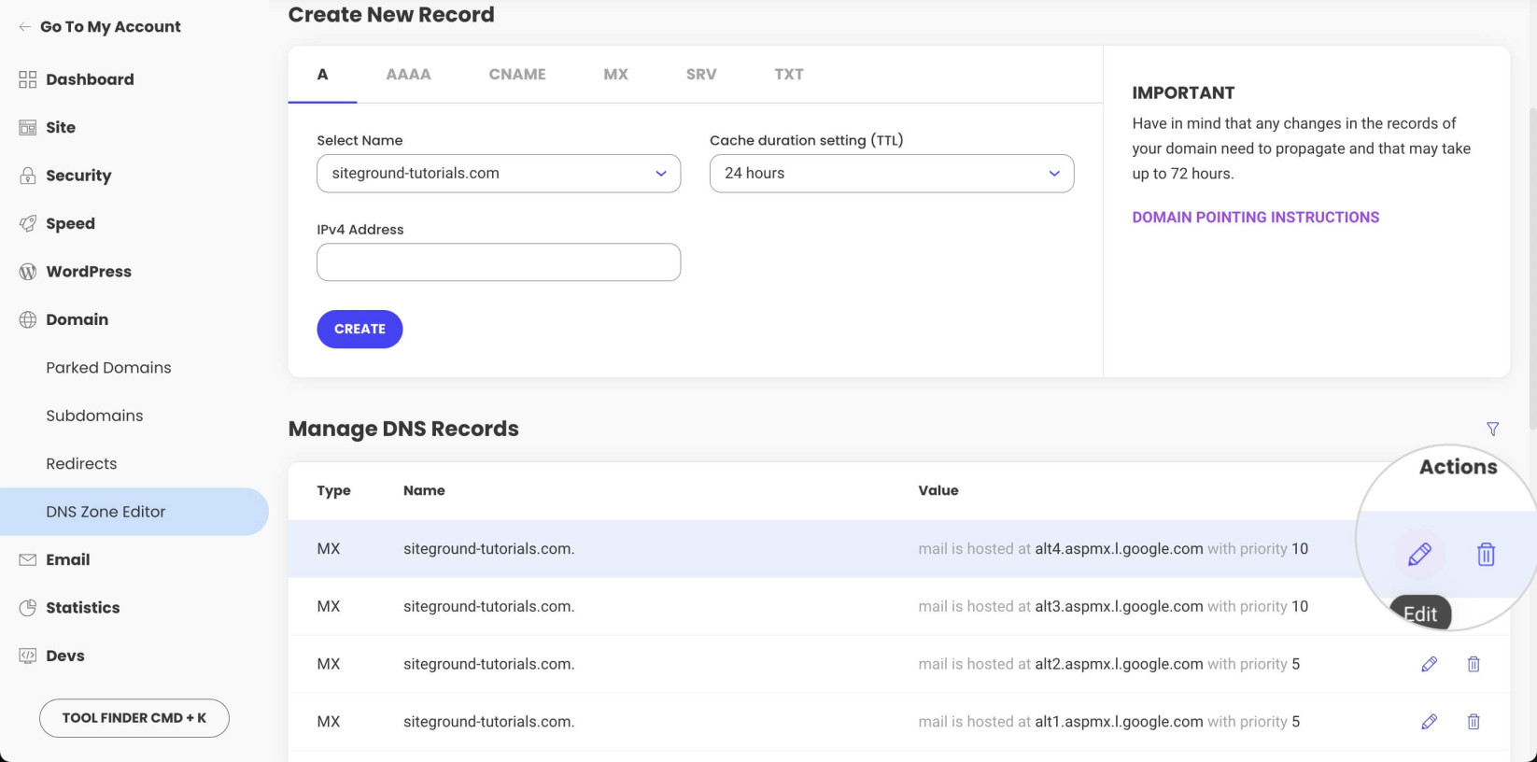Viewport: 1537px width, 762px height.
Task: Click the Type column header
Action: (x=333, y=490)
